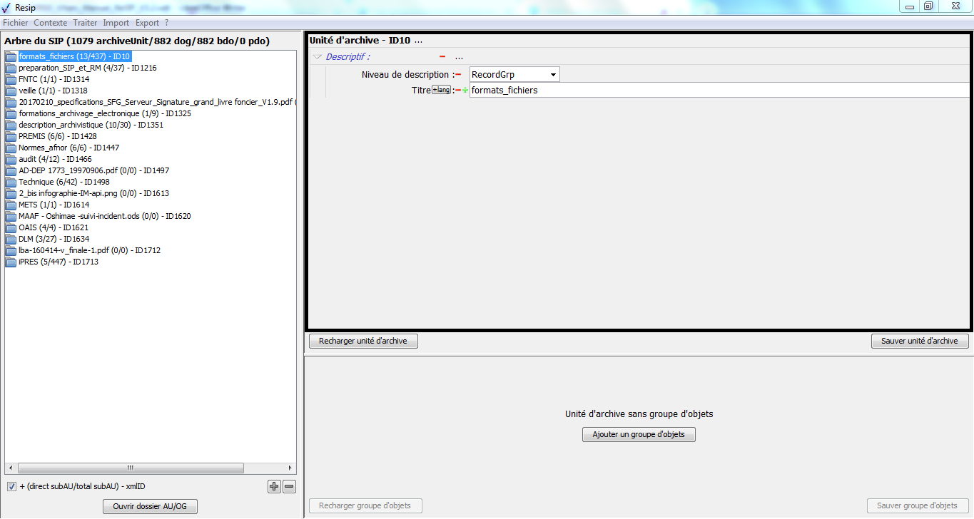Click the tree's horizontal scrollbar thumb

[x=130, y=468]
